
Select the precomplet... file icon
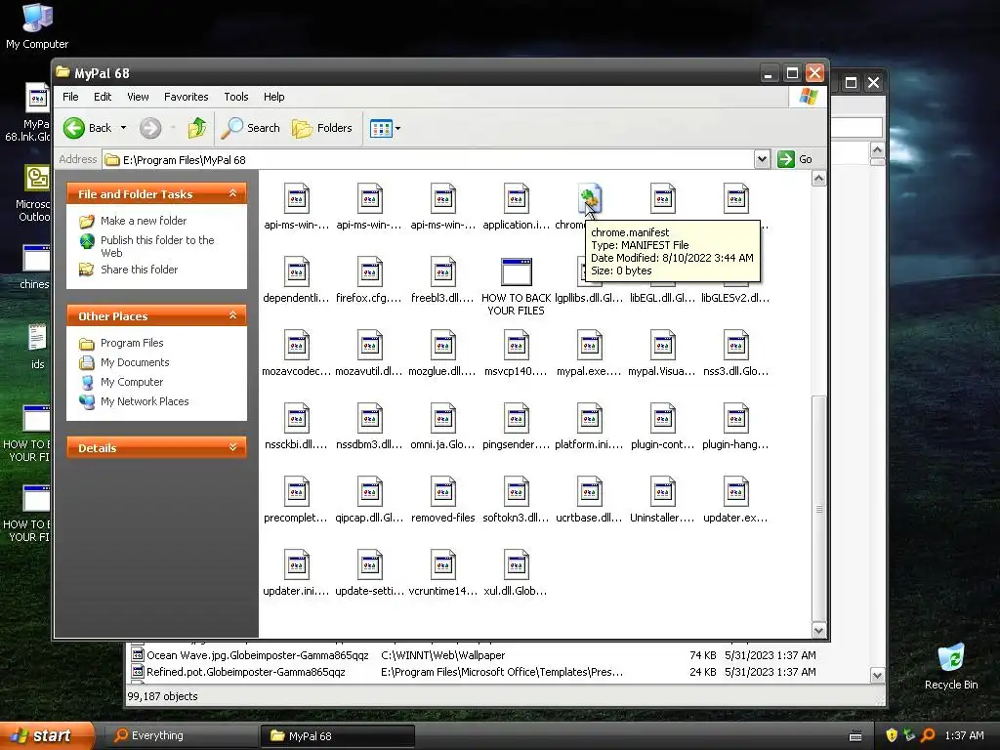point(297,492)
